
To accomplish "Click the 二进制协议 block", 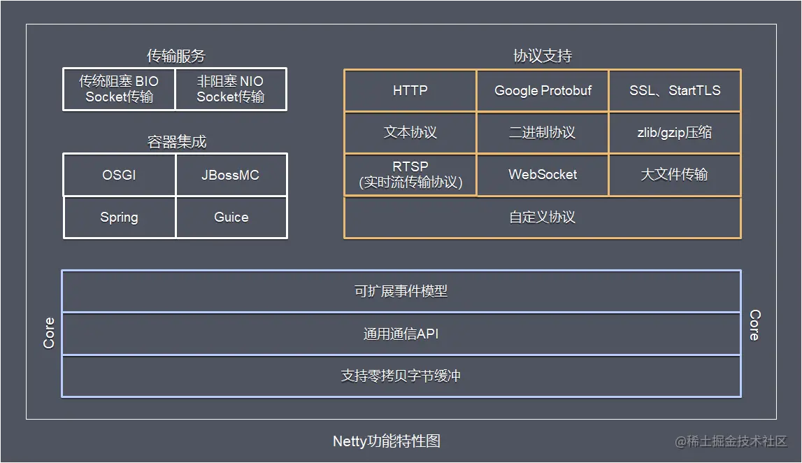I will (x=543, y=133).
